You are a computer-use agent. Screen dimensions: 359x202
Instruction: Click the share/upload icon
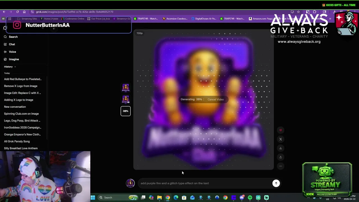pyautogui.click(x=280, y=157)
